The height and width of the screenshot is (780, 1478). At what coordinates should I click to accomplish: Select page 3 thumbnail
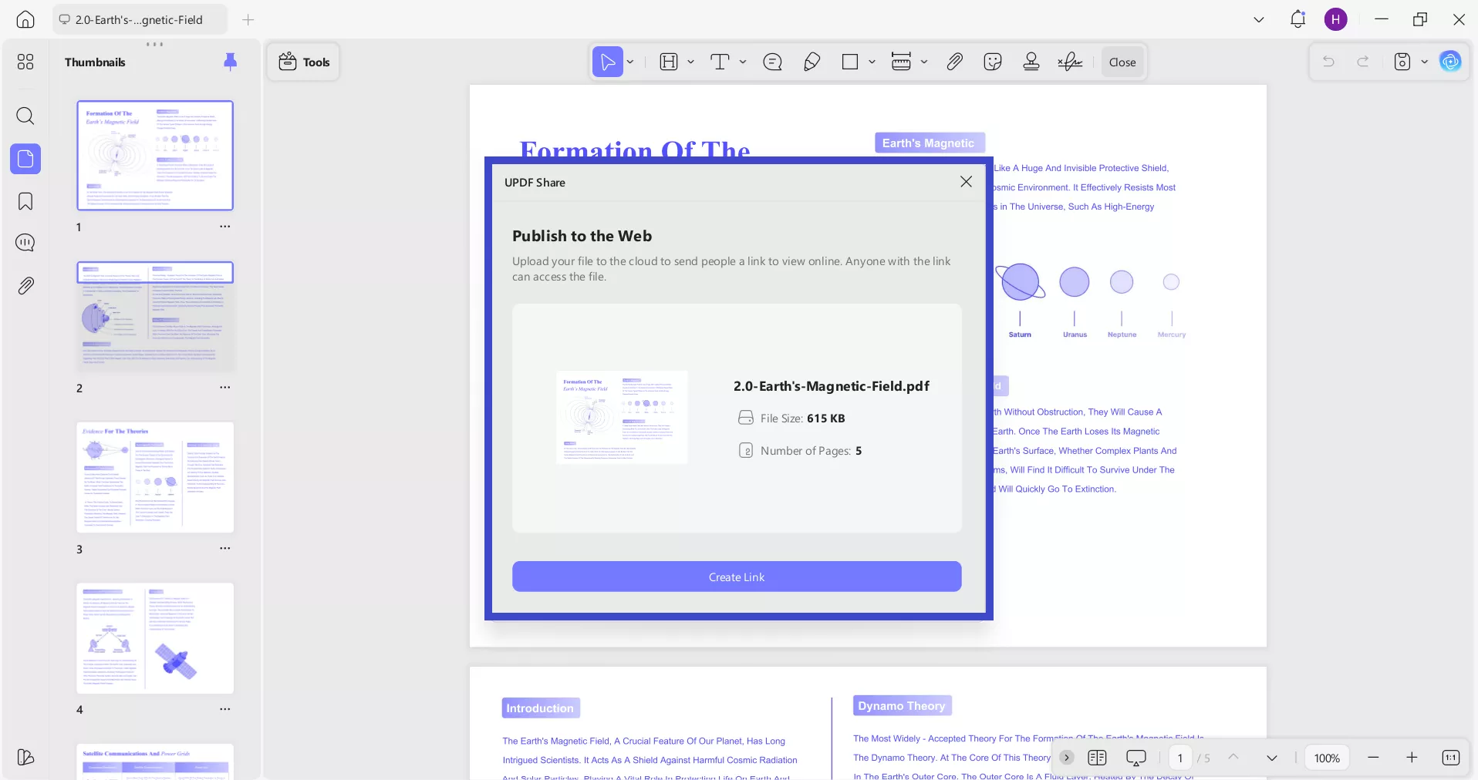coord(155,477)
